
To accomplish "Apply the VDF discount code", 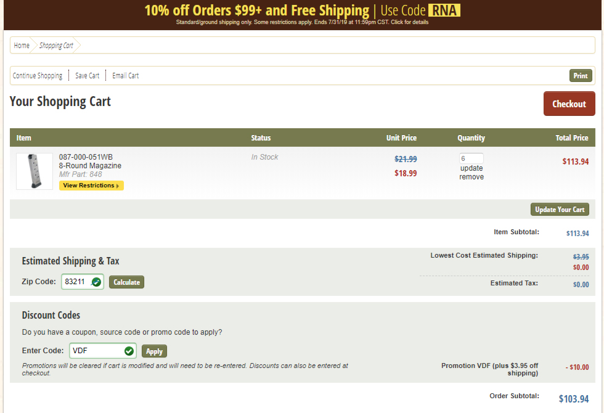I will coord(155,351).
